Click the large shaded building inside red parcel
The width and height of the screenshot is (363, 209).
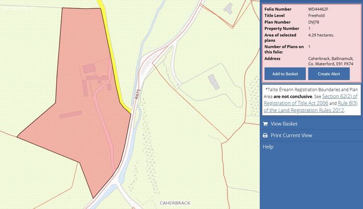pyautogui.click(x=89, y=69)
